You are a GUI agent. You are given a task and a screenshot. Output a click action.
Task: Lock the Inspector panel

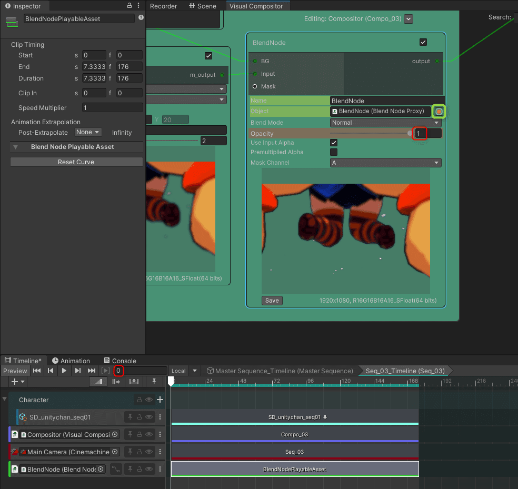129,6
